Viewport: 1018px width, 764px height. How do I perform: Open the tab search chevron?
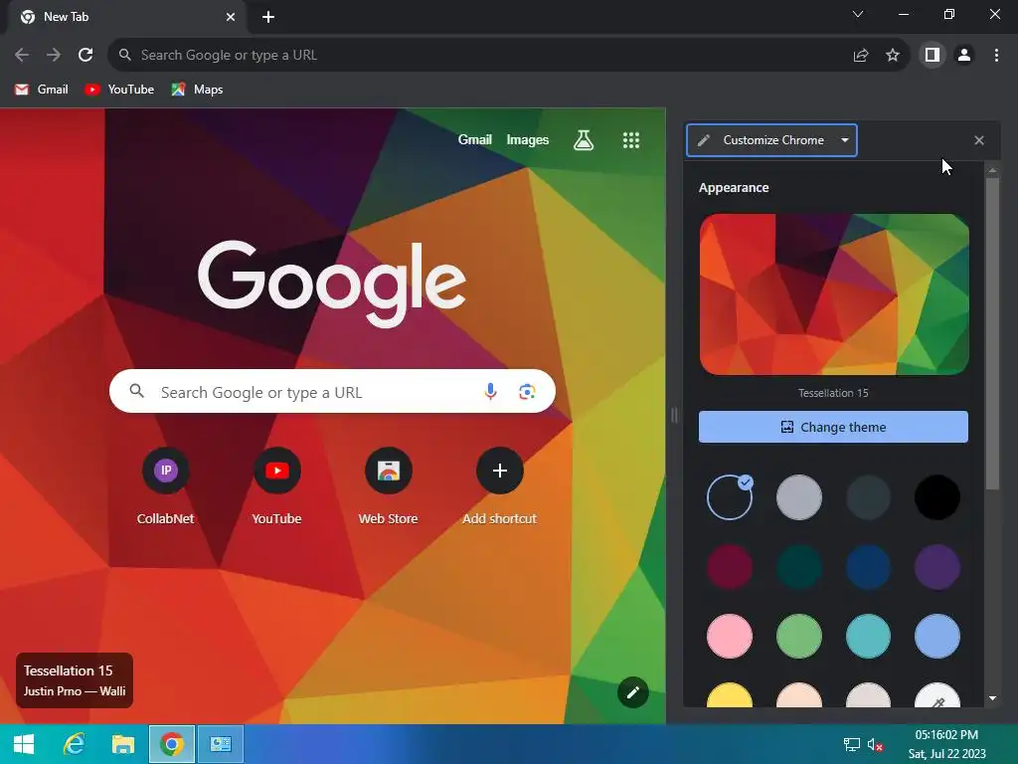click(858, 14)
